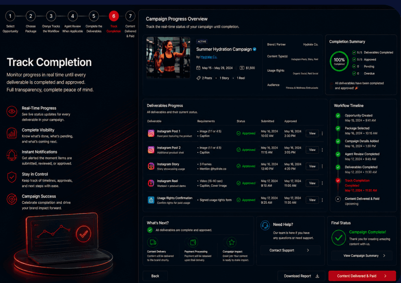Open the Instagram Post 2 icon
Screen dimensions: 401x283
(151, 150)
